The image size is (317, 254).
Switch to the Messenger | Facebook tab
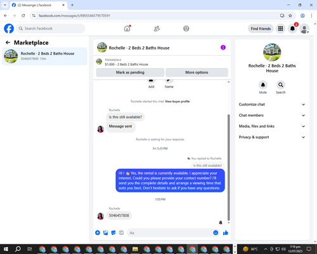click(39, 5)
